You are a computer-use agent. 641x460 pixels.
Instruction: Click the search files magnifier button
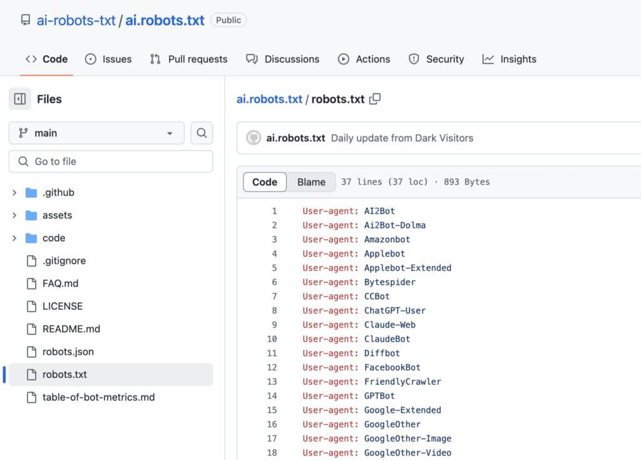[202, 133]
